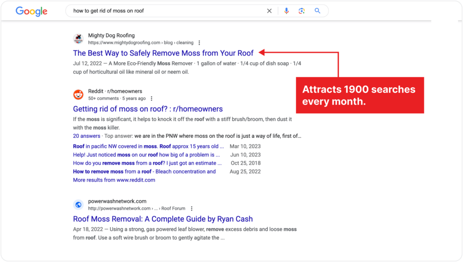Image resolution: width=463 pixels, height=262 pixels.
Task: Click the 'Jun 10, 2023' date
Action: 246,155
